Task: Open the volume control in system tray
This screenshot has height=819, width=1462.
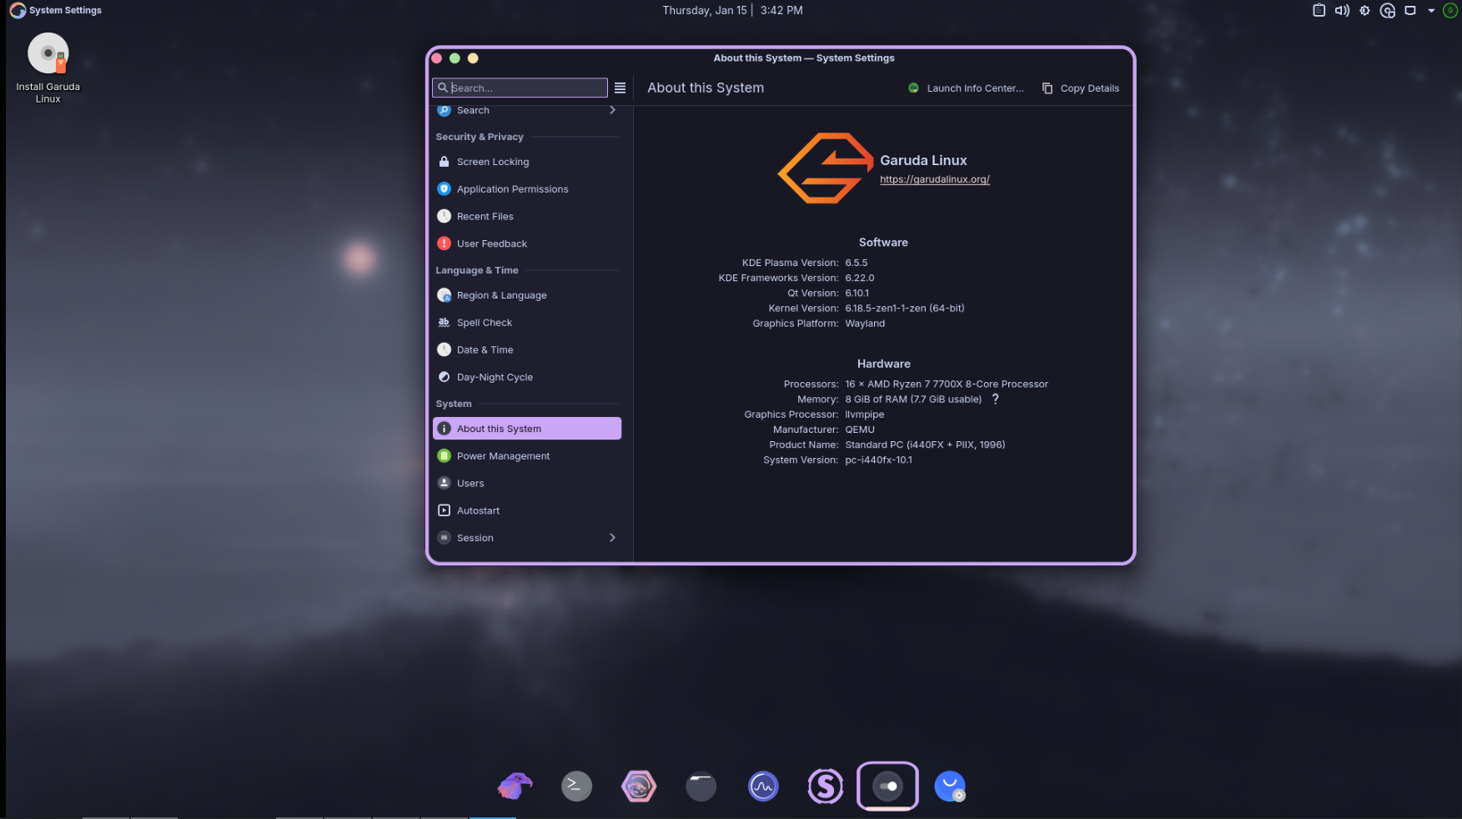Action: [1342, 11]
